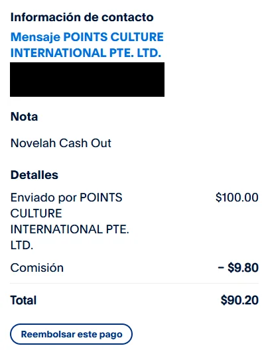Select the Nota section heading

pyautogui.click(x=24, y=117)
